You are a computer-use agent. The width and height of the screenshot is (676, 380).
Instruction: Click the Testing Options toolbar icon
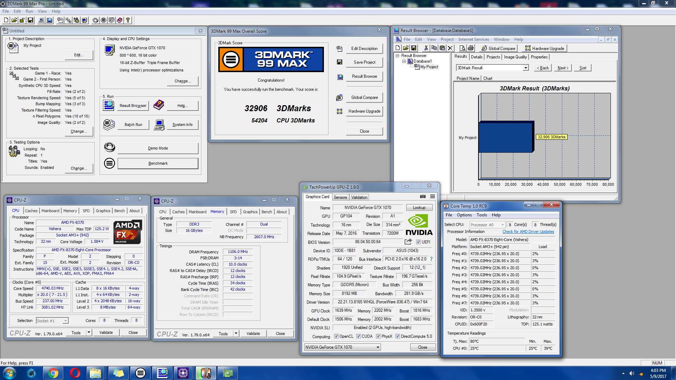pyautogui.click(x=76, y=20)
